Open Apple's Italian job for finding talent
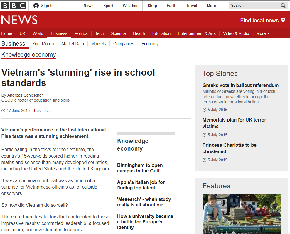 click(x=141, y=185)
